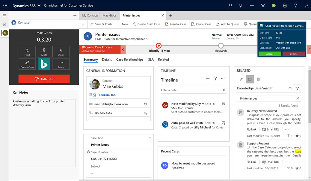This screenshot has height=181, width=311.
Task: Attach a file with paperclip icon
Action: tap(224, 90)
